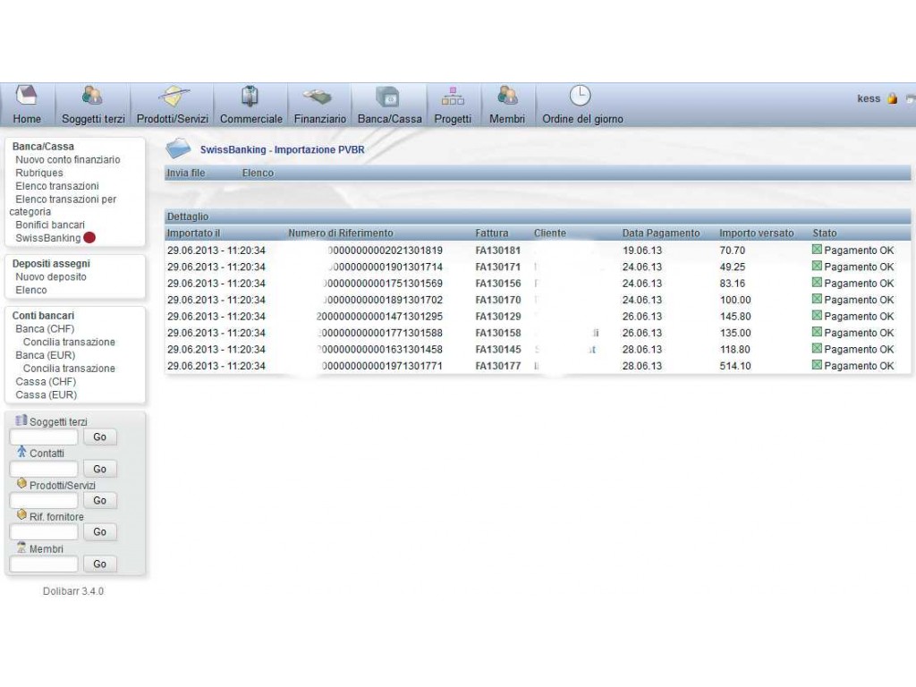
Task: Click Numero di Riferimento column header
Action: coord(341,233)
